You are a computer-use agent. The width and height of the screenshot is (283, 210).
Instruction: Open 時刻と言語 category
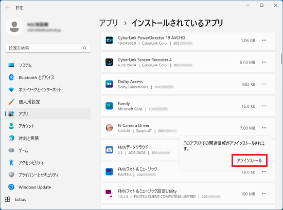click(48, 138)
